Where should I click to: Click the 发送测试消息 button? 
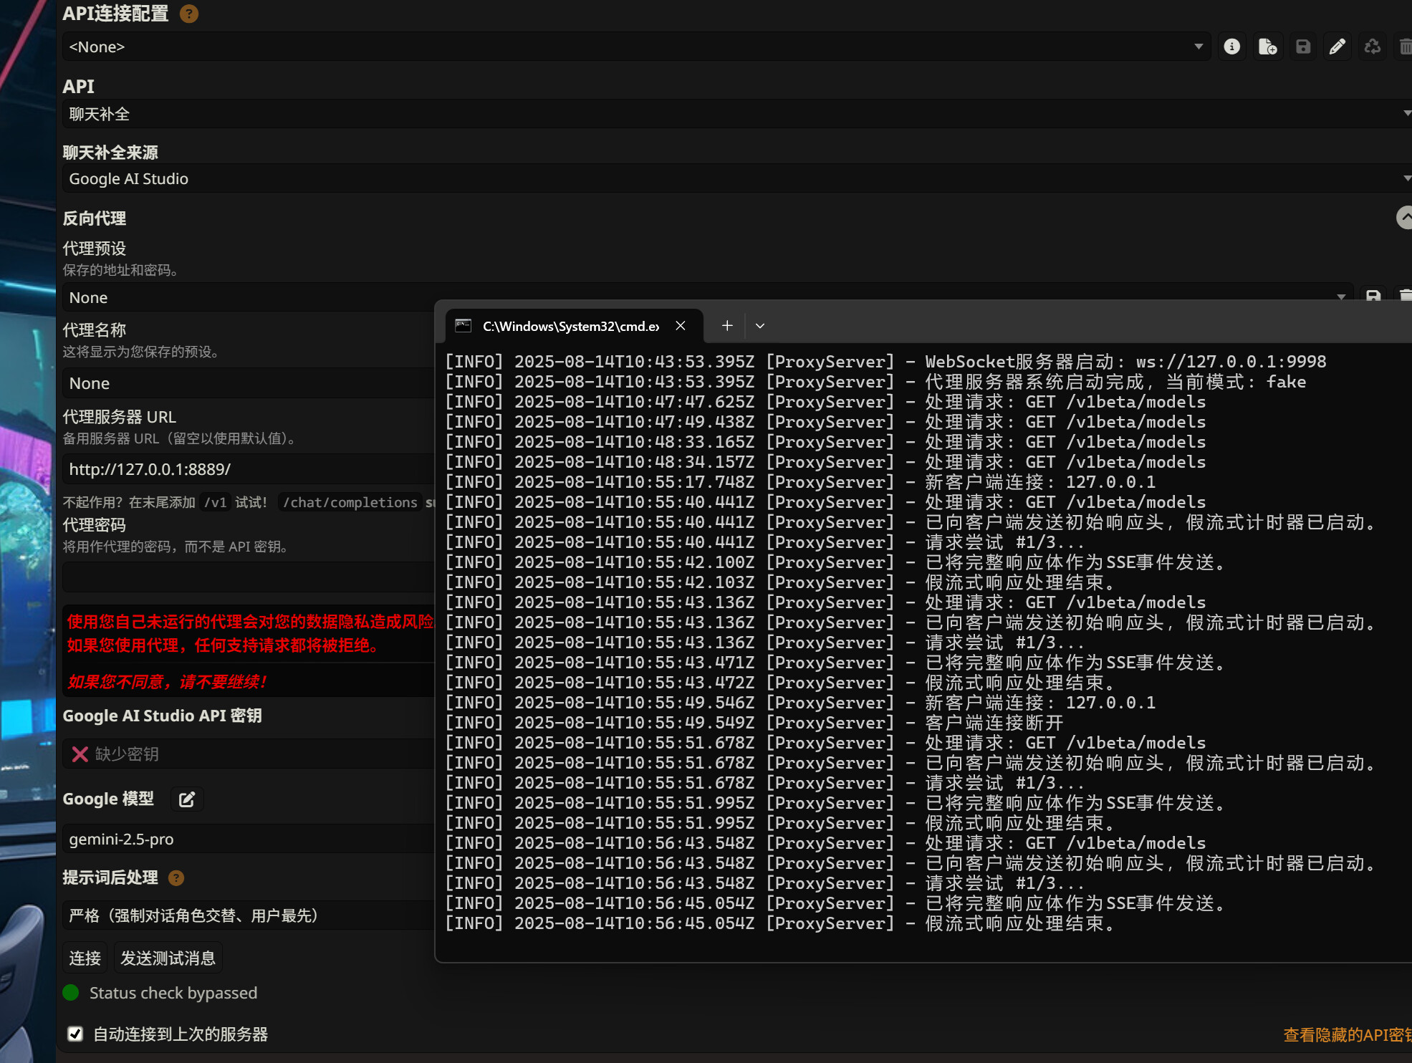(168, 958)
